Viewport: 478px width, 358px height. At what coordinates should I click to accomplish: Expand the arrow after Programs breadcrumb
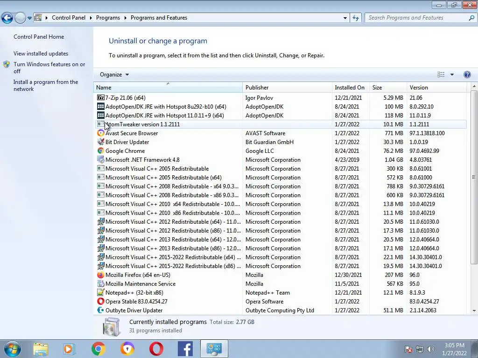click(x=125, y=18)
